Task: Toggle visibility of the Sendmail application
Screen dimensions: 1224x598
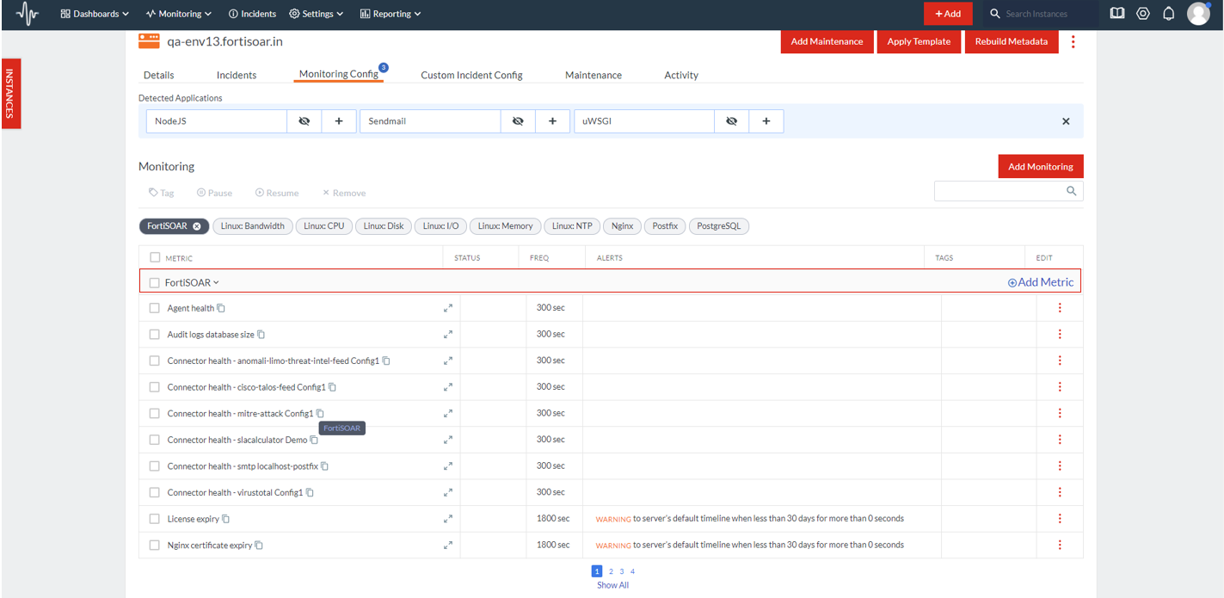Action: [x=518, y=120]
